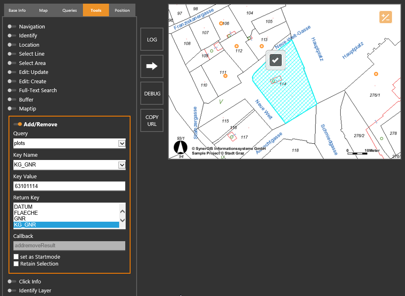Open the Key Name dropdown showing KG_GNR

(122, 165)
